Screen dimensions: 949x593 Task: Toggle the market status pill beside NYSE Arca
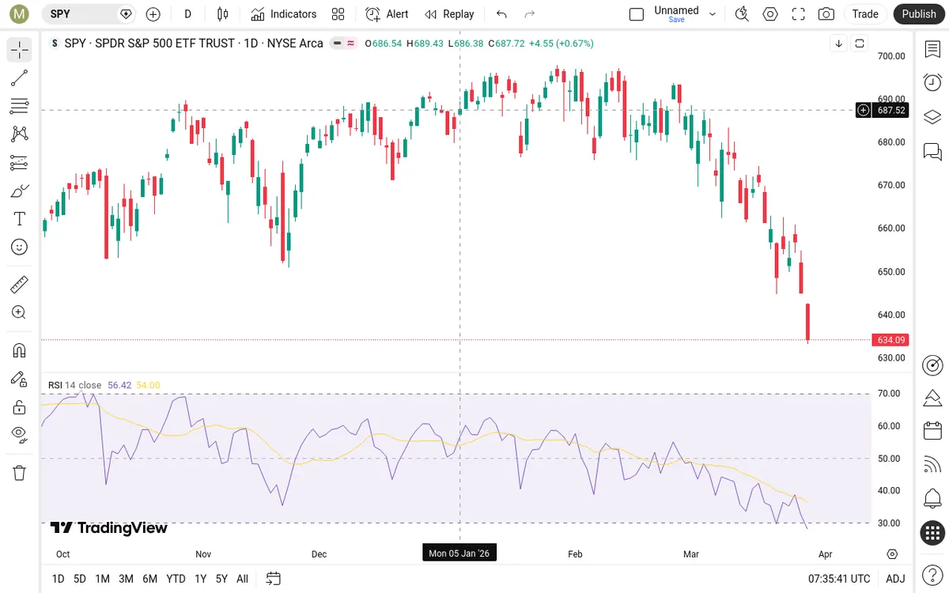coord(342,43)
